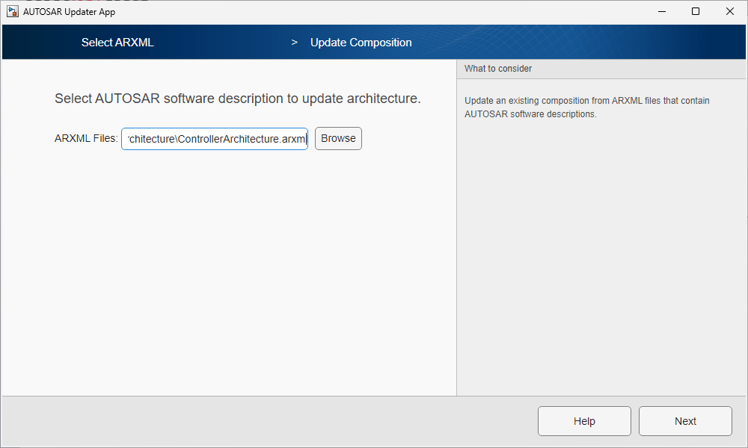The image size is (748, 448).
Task: Click the Select AUTOSAR software description heading
Action: click(238, 99)
